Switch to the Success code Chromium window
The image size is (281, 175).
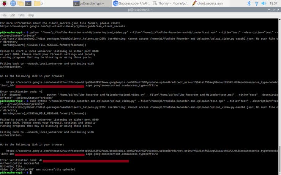(x=132, y=3)
